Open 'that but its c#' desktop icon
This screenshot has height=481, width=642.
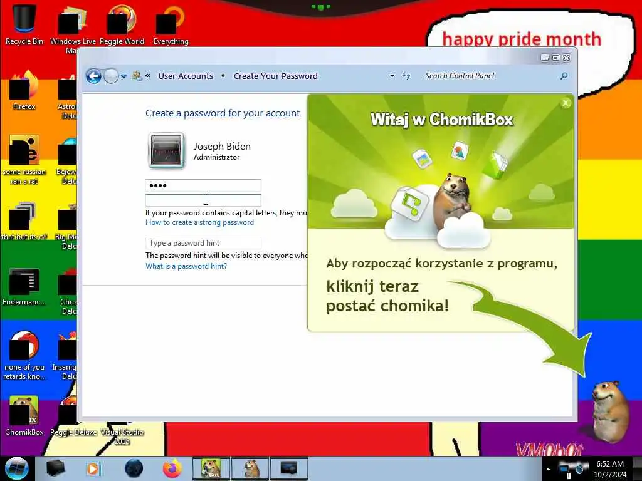pyautogui.click(x=24, y=221)
